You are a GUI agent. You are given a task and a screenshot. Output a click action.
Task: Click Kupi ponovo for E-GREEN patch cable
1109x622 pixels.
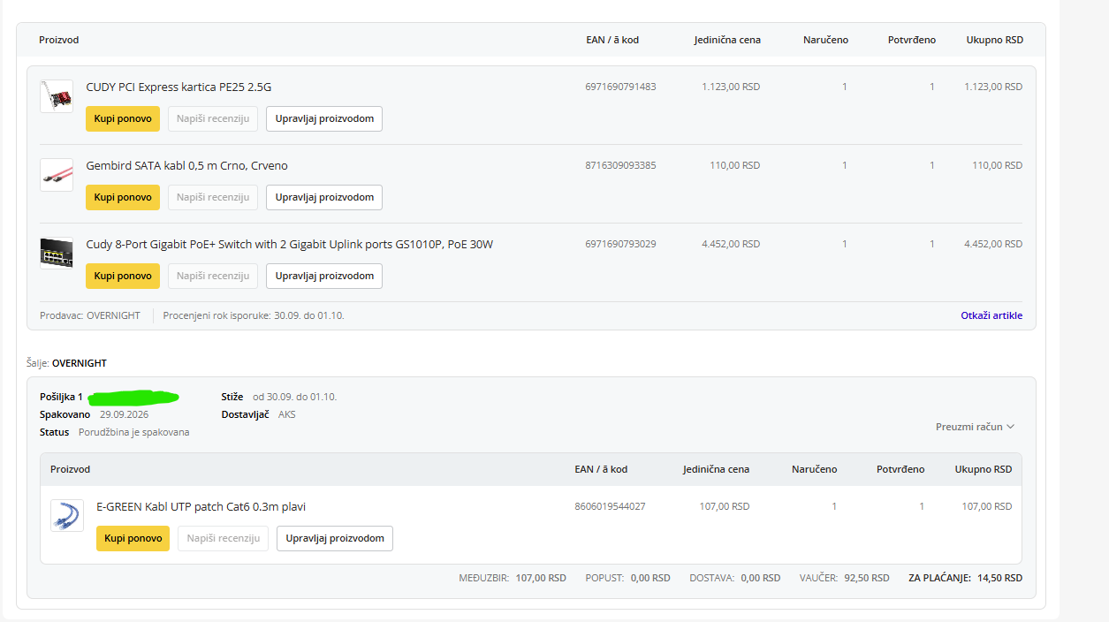pyautogui.click(x=133, y=538)
